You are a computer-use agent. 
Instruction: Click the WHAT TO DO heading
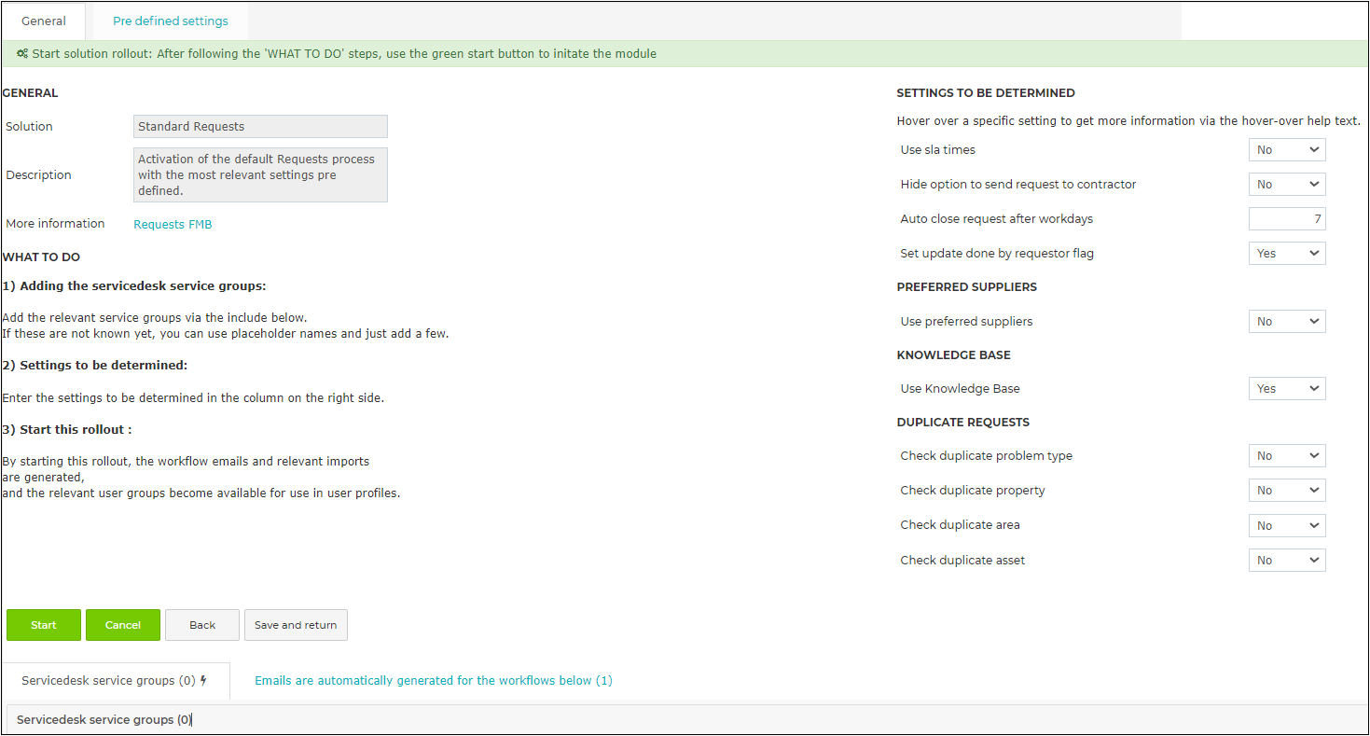[x=41, y=257]
